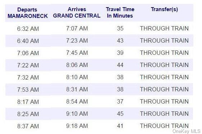Select the 7:06 AM departure time

28,53
